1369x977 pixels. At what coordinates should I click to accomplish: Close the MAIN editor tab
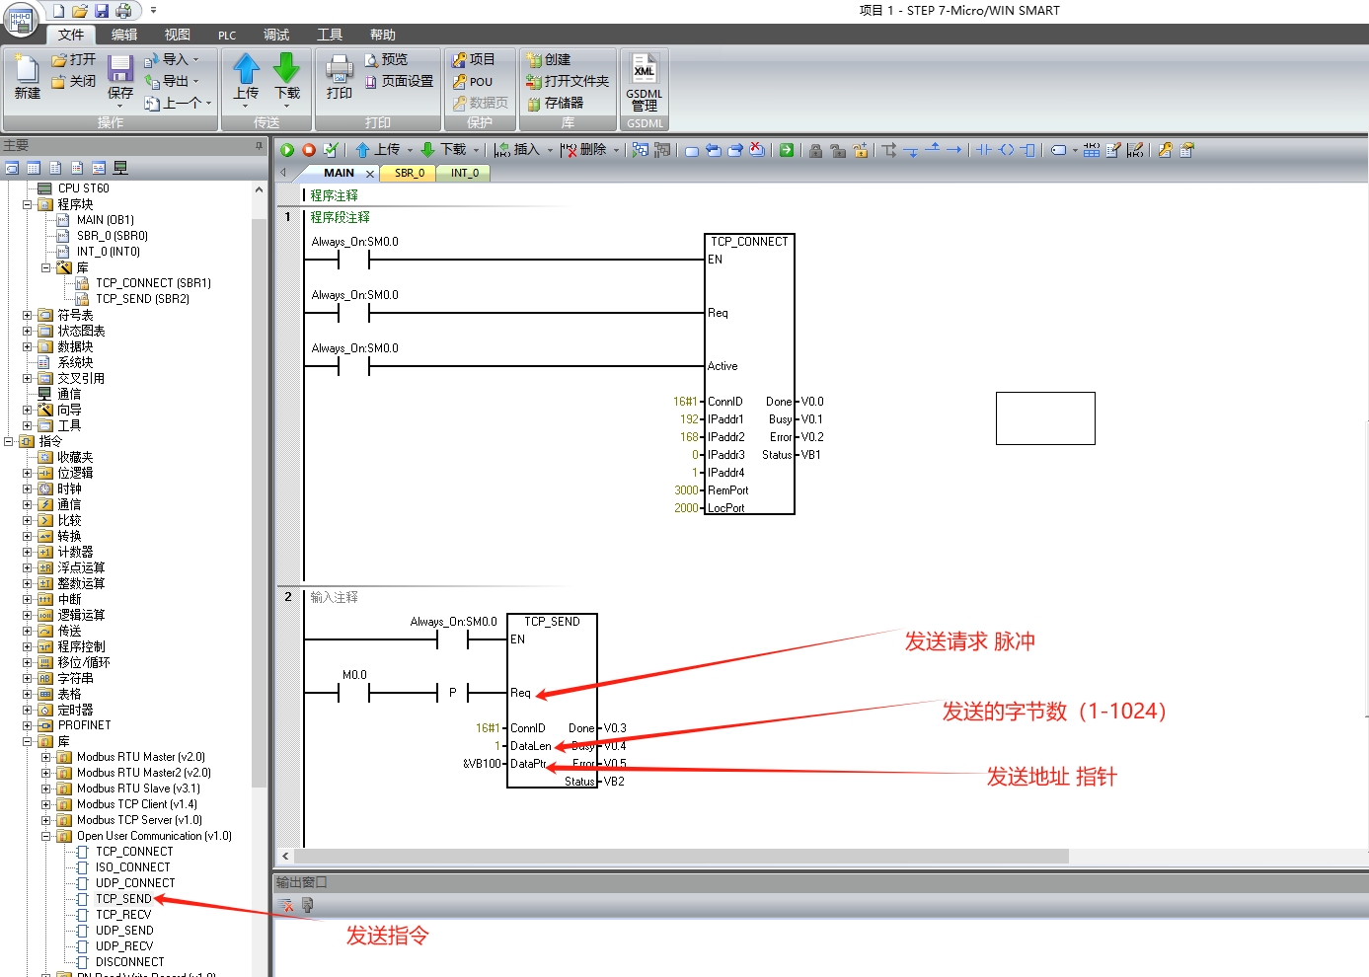coord(370,174)
